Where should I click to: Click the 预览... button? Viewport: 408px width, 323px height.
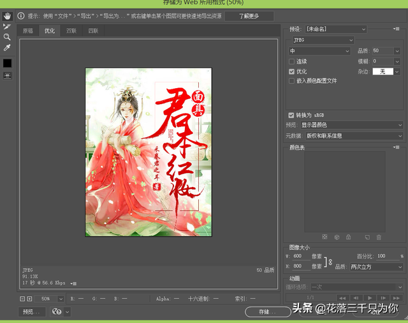click(31, 312)
